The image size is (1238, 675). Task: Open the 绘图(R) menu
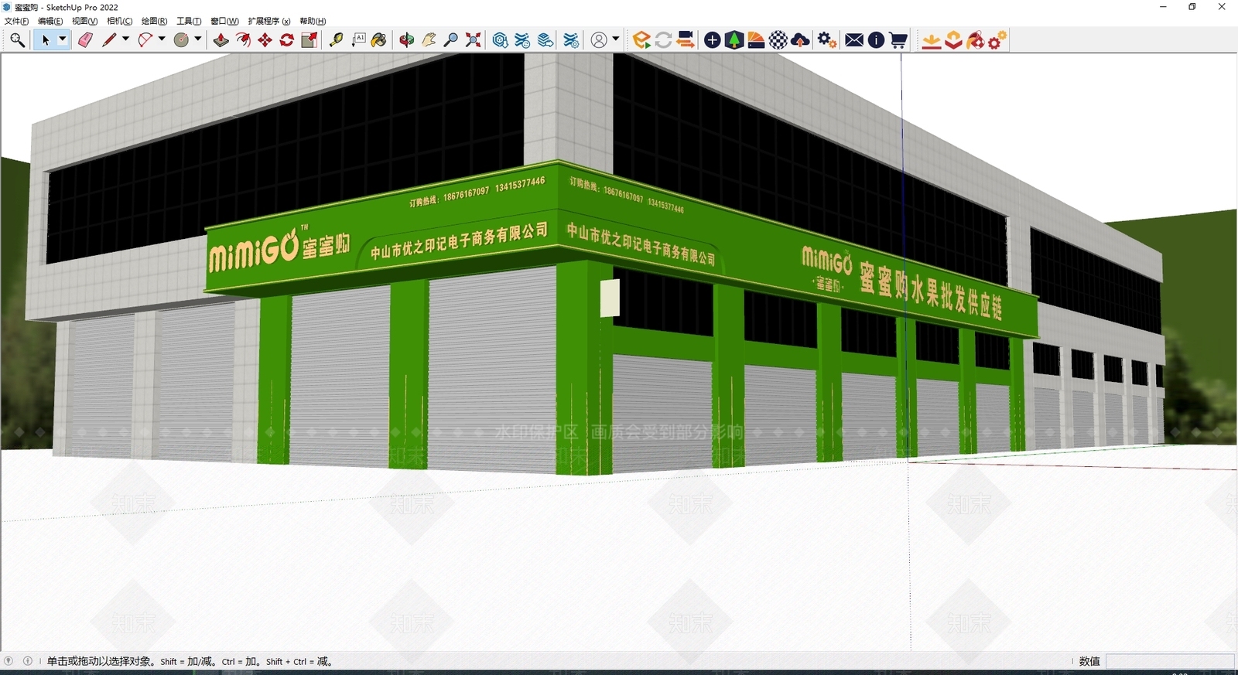[x=154, y=22]
